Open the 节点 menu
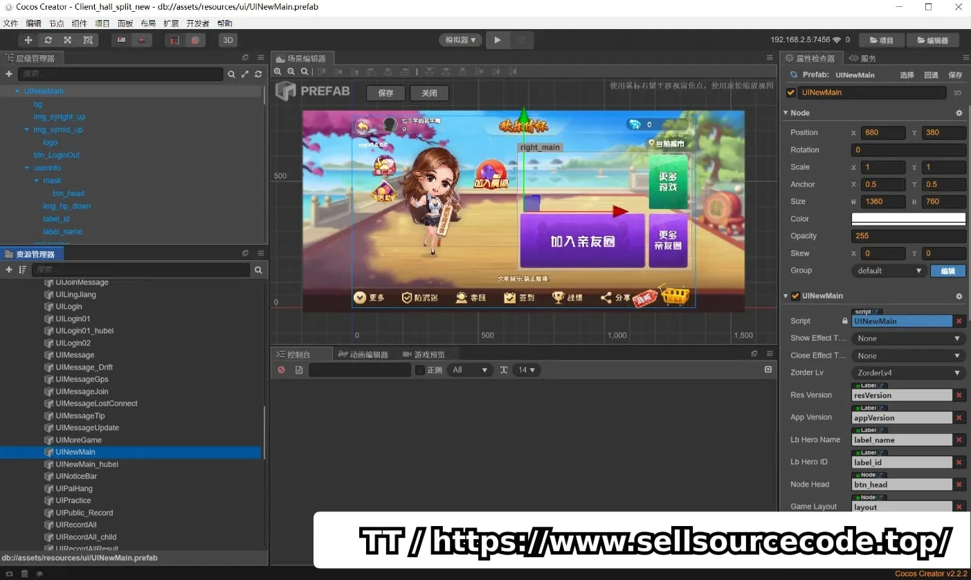971x580 pixels. (x=57, y=24)
